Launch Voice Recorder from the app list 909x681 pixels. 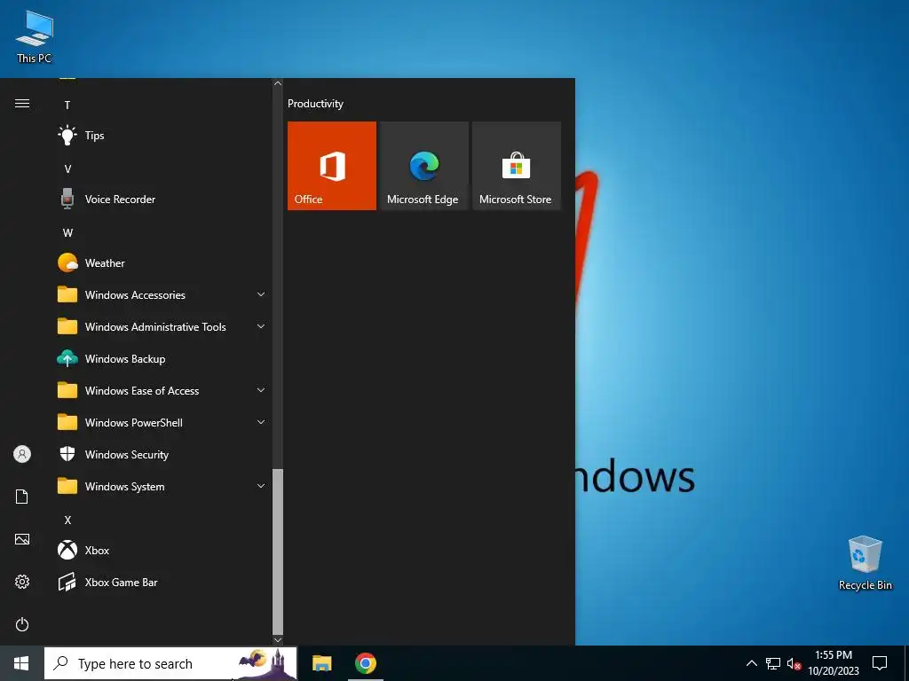[x=162, y=200]
